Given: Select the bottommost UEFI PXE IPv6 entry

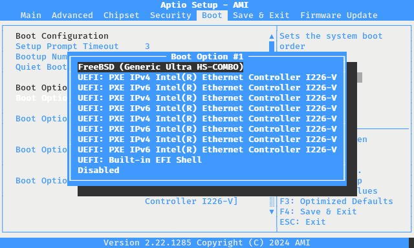Looking at the screenshot, I should 207,150.
